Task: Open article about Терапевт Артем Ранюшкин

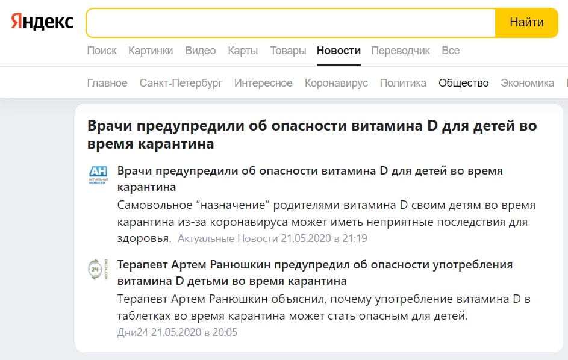Action: [x=314, y=272]
